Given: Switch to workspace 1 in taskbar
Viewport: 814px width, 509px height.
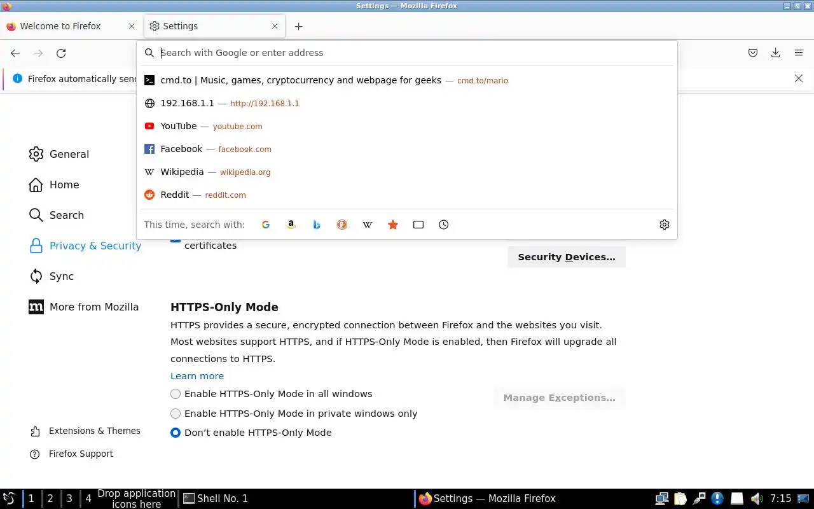Looking at the screenshot, I should point(31,499).
